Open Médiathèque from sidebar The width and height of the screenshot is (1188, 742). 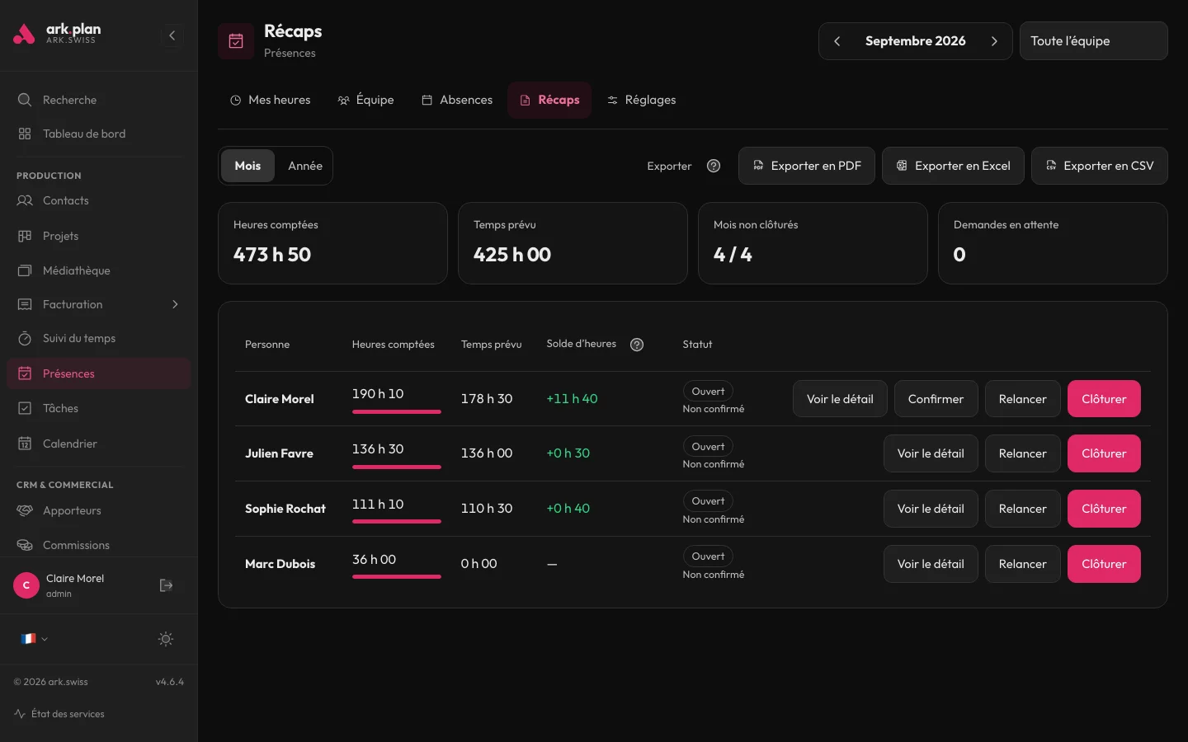tap(99, 270)
